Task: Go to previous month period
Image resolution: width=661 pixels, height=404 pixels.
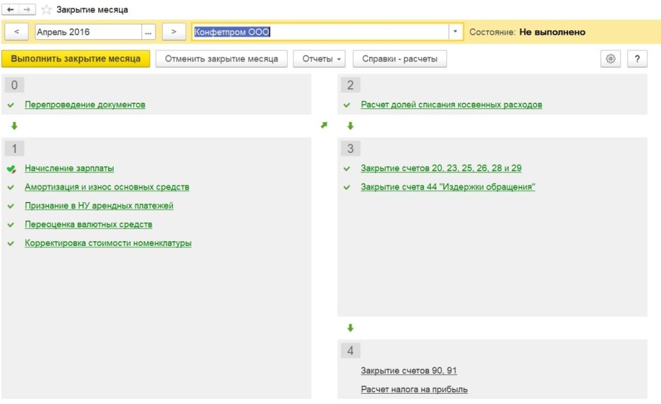Action: coord(16,32)
